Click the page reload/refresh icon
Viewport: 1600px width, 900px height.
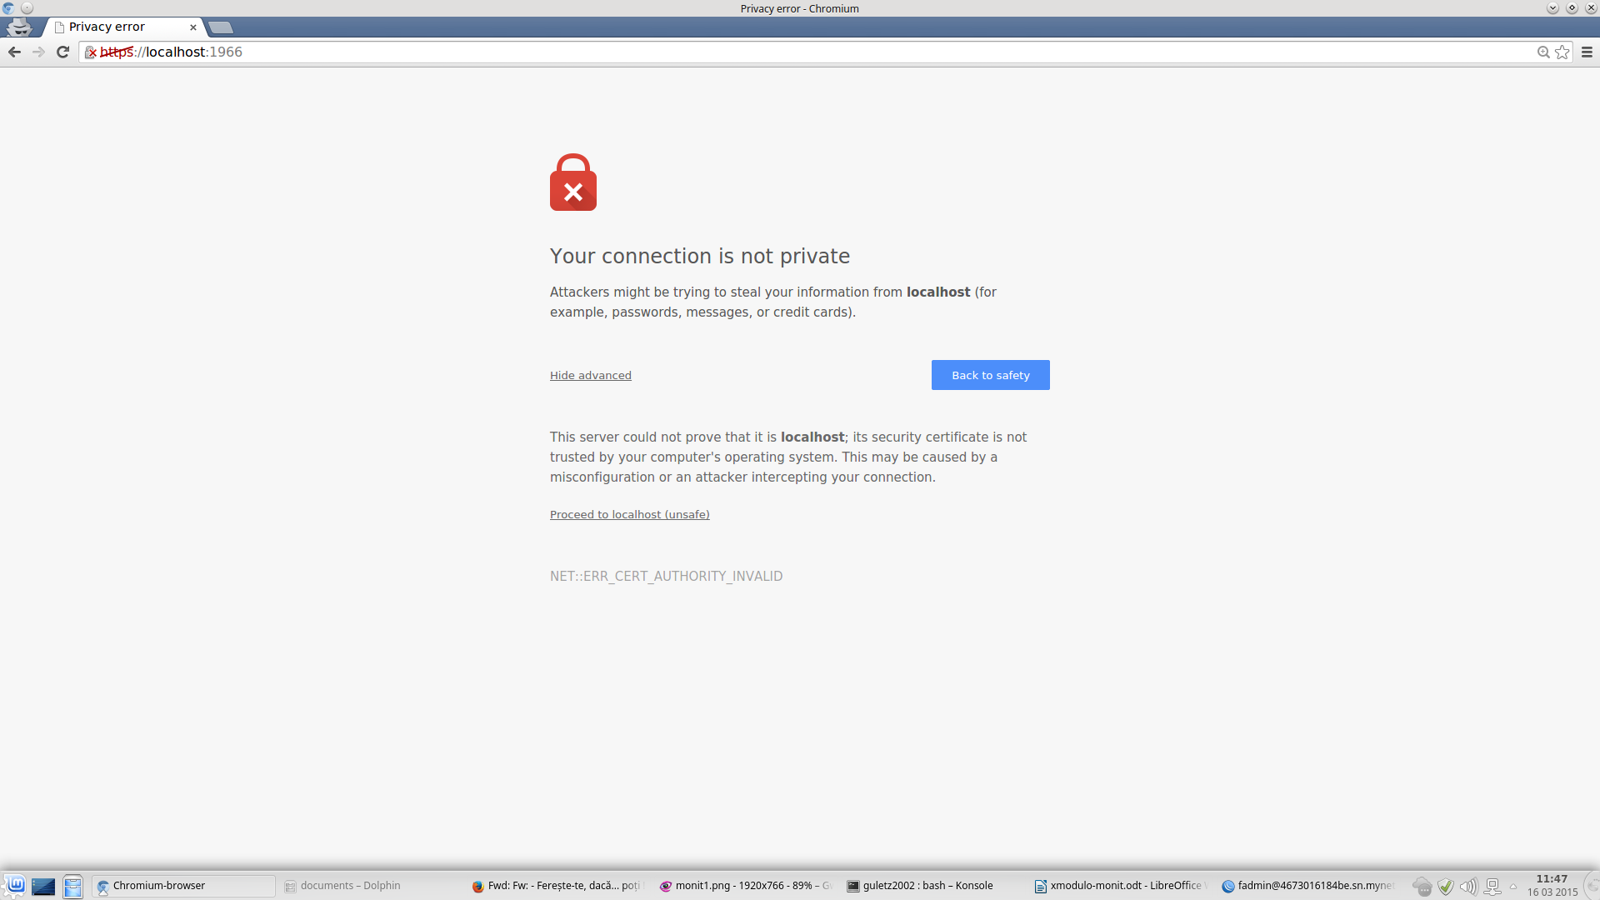(63, 52)
